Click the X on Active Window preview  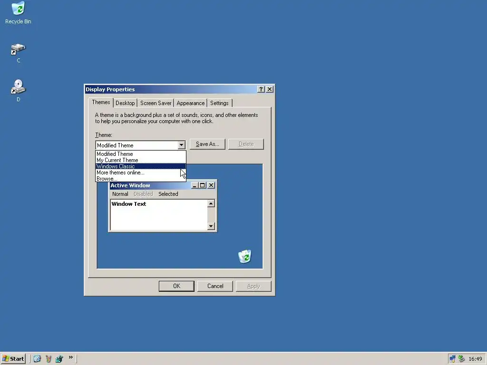pos(211,185)
